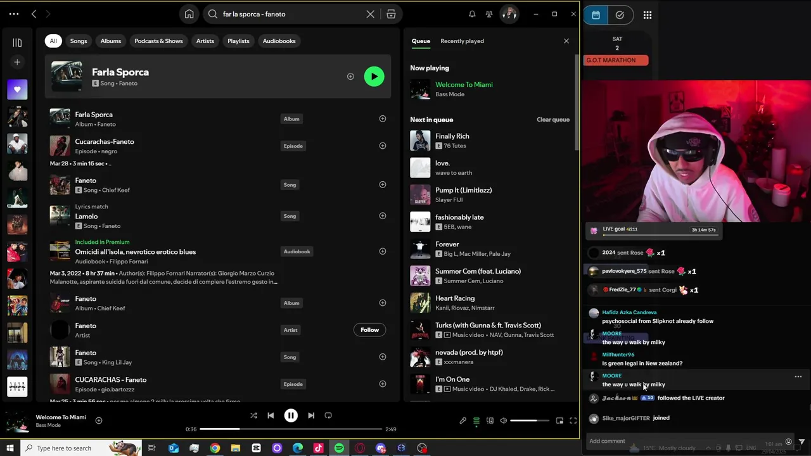Screen dimensions: 811x456
Task: Add Lamelo song to Liked Songs
Action: pyautogui.click(x=383, y=216)
